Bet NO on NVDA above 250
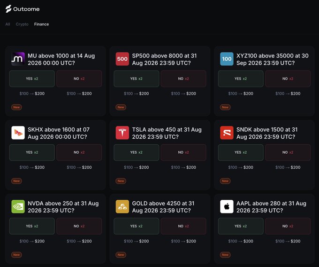 click(x=79, y=226)
